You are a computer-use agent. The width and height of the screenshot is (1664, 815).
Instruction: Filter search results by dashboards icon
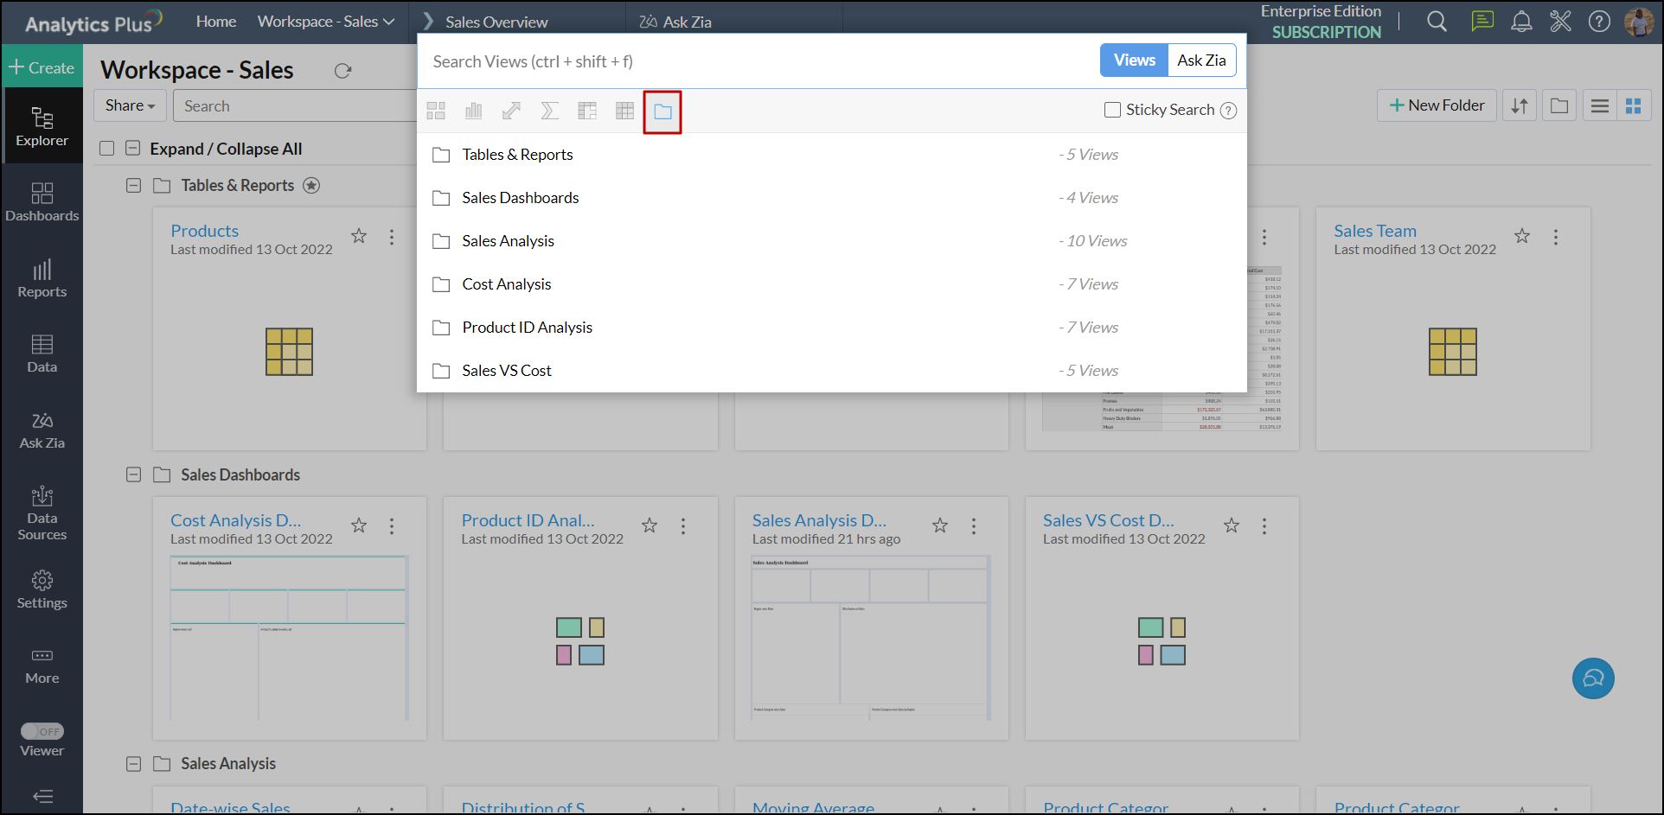tap(436, 111)
